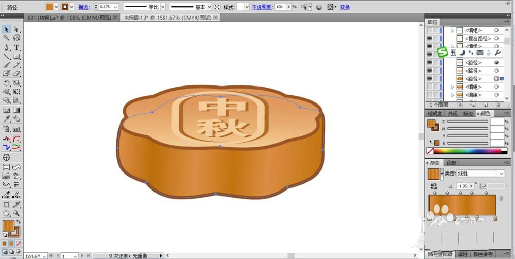This screenshot has height=259, width=515.
Task: Select the Blend tool
Action: point(16,119)
